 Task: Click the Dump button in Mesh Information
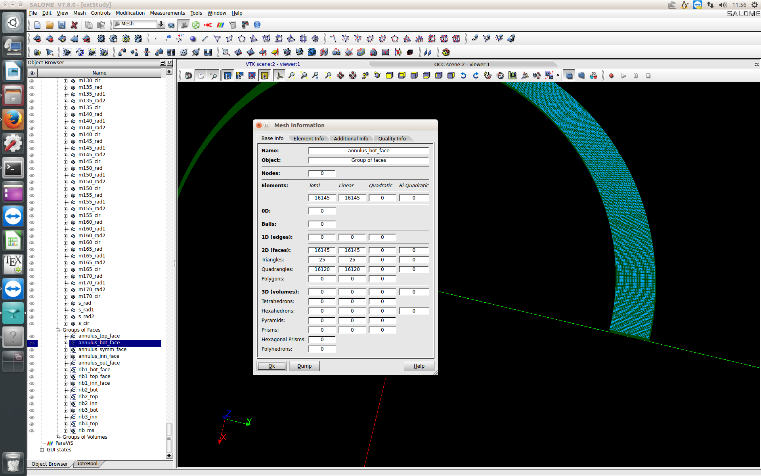304,366
